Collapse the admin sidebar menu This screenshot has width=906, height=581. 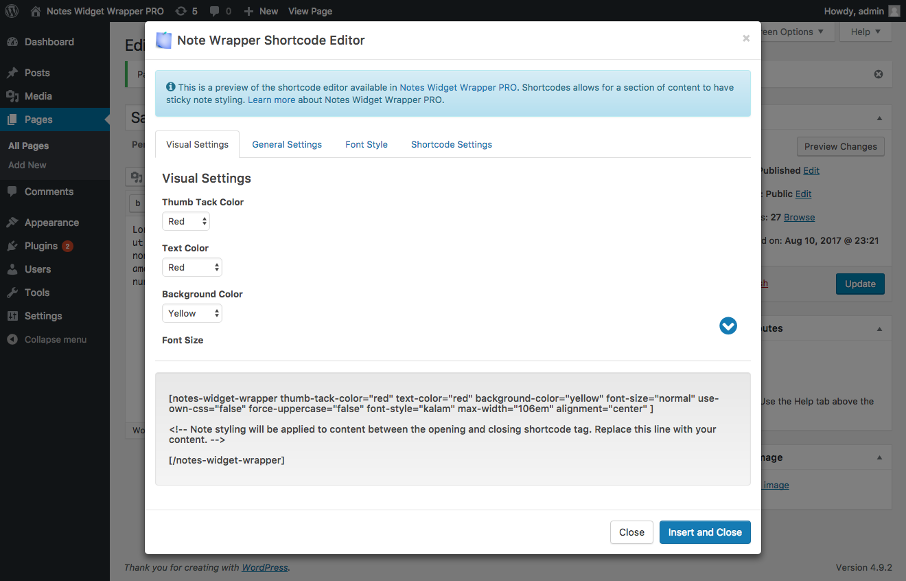[x=55, y=339]
